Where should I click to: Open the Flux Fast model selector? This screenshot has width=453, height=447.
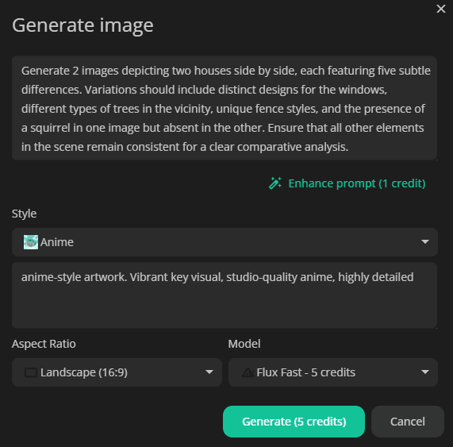(x=333, y=372)
